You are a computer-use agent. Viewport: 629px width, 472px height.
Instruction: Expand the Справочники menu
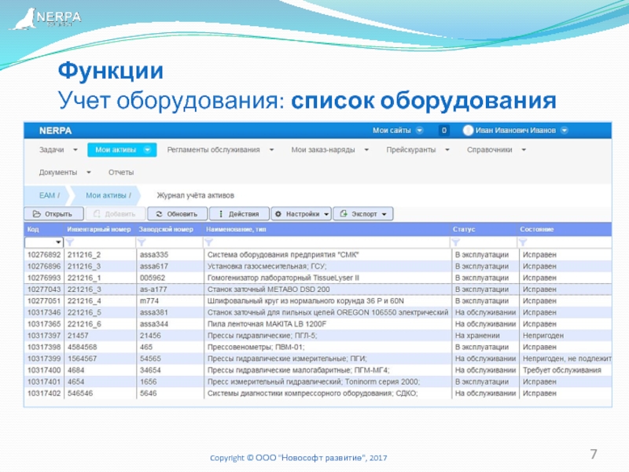pos(494,149)
